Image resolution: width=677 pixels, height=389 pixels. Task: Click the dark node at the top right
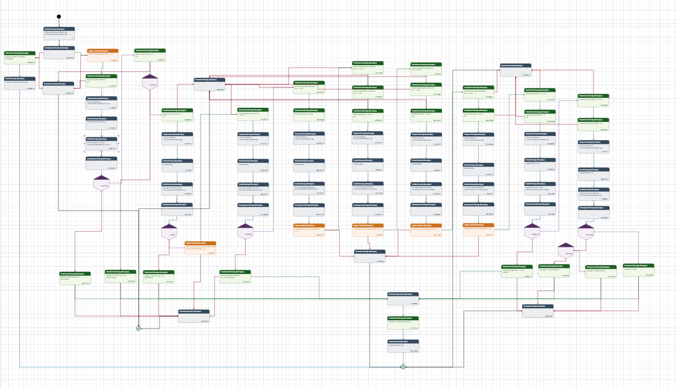point(515,70)
